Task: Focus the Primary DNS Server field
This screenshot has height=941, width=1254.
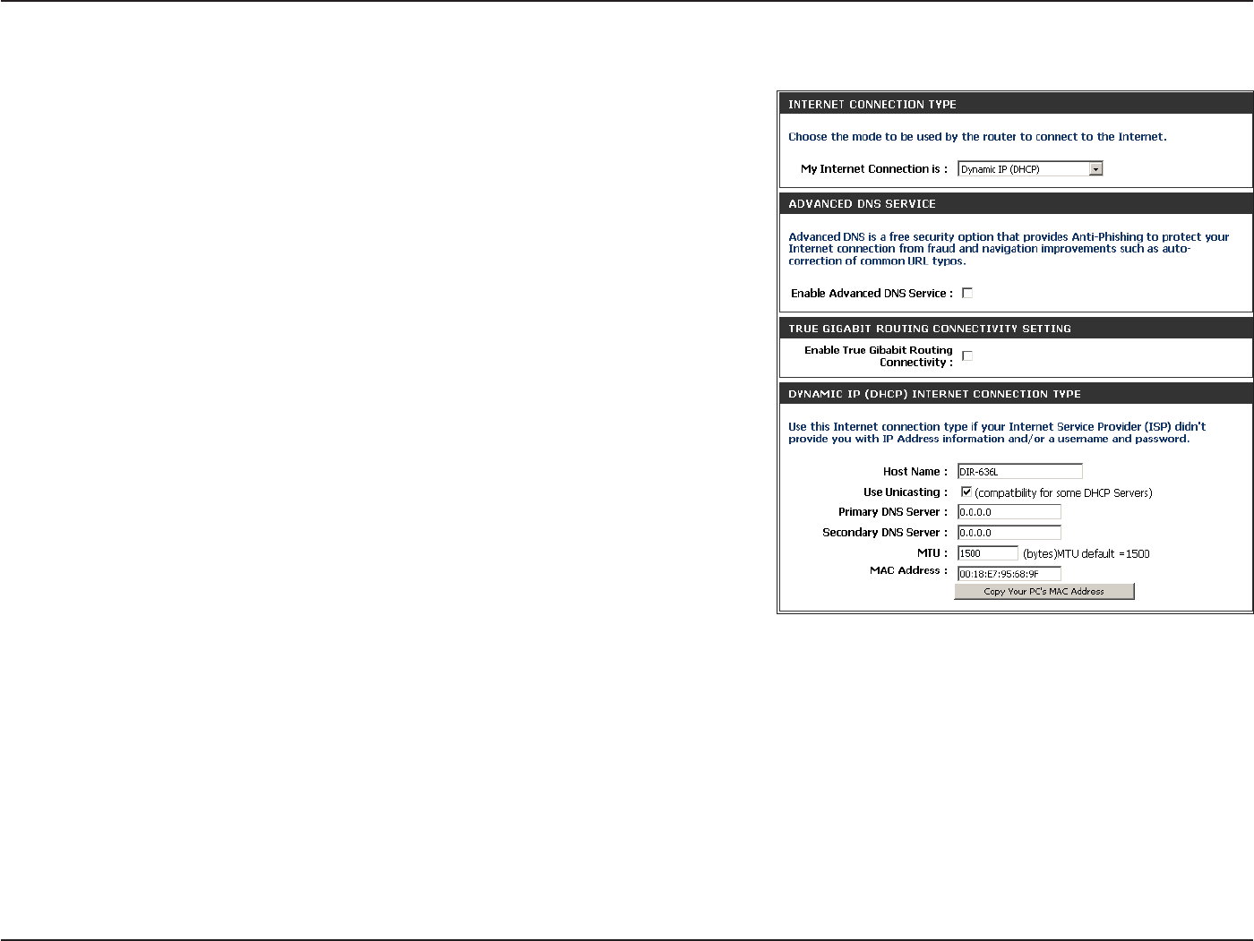Action: pos(1009,512)
